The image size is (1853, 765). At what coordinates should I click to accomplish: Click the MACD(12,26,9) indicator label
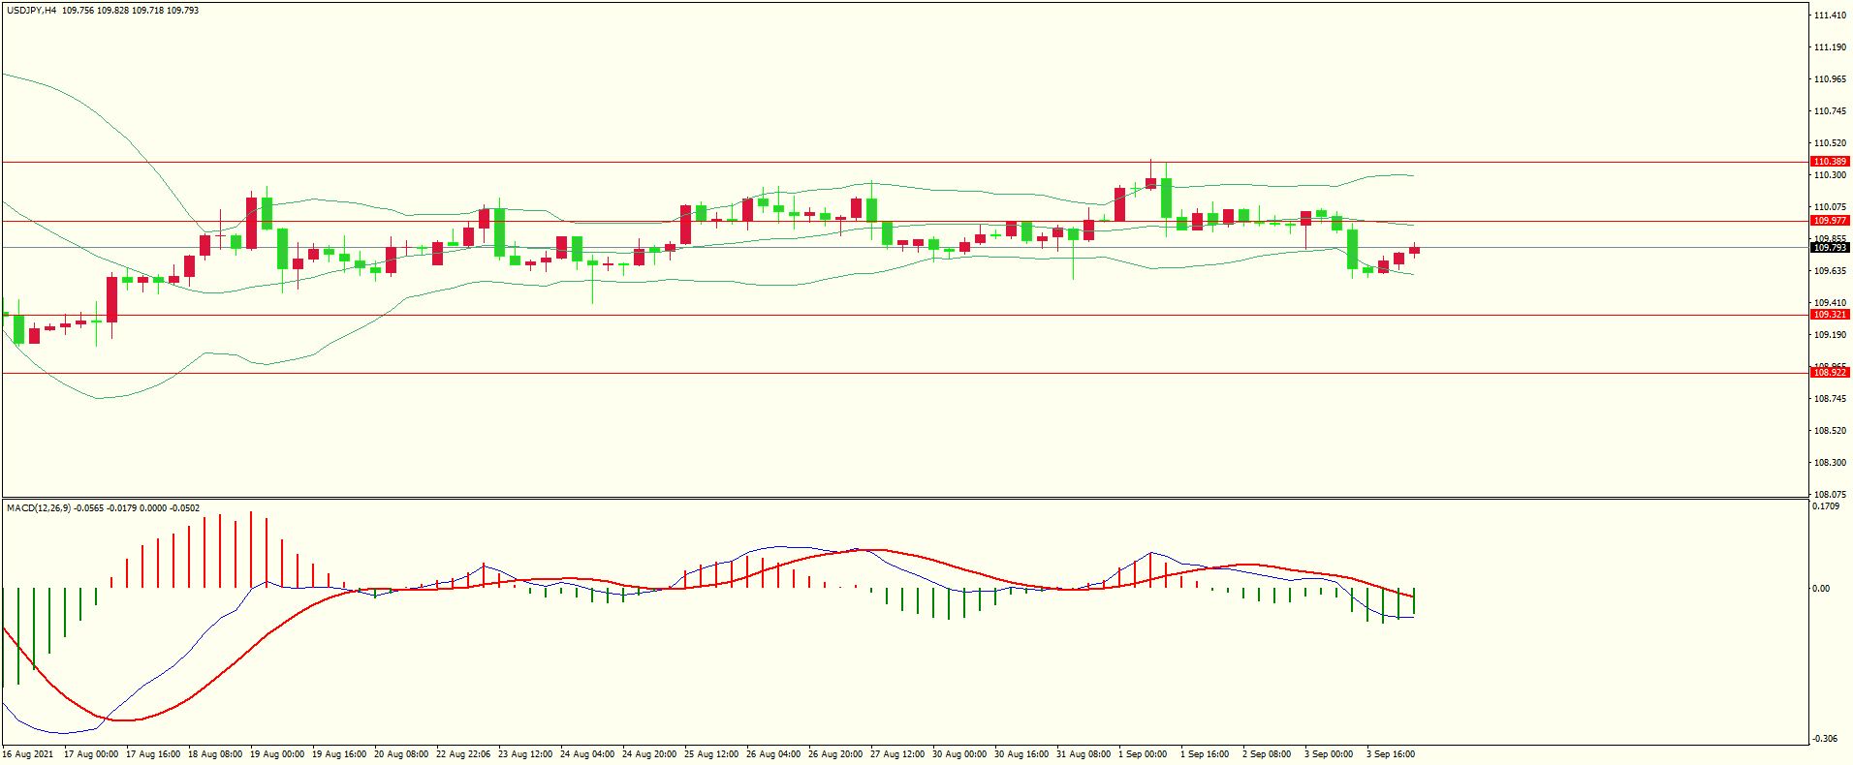[x=39, y=508]
